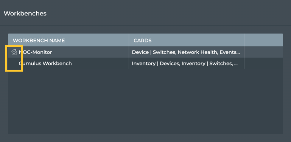Open the Cumulus Workbench entry

[45, 64]
